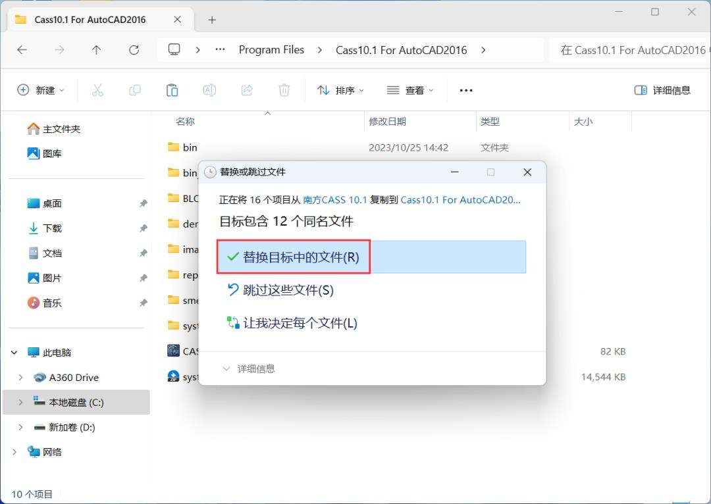The image size is (711, 504).
Task: Collapse the 此电脑 tree node
Action: tap(14, 353)
